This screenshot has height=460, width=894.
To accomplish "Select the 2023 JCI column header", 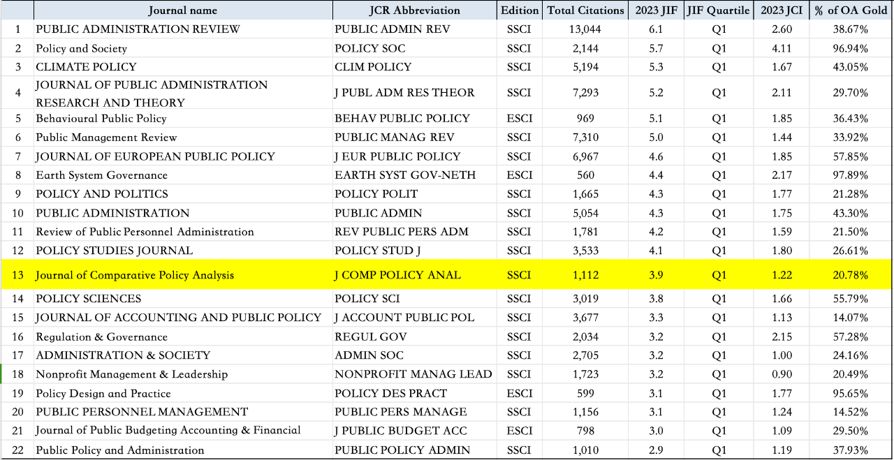I will (782, 10).
